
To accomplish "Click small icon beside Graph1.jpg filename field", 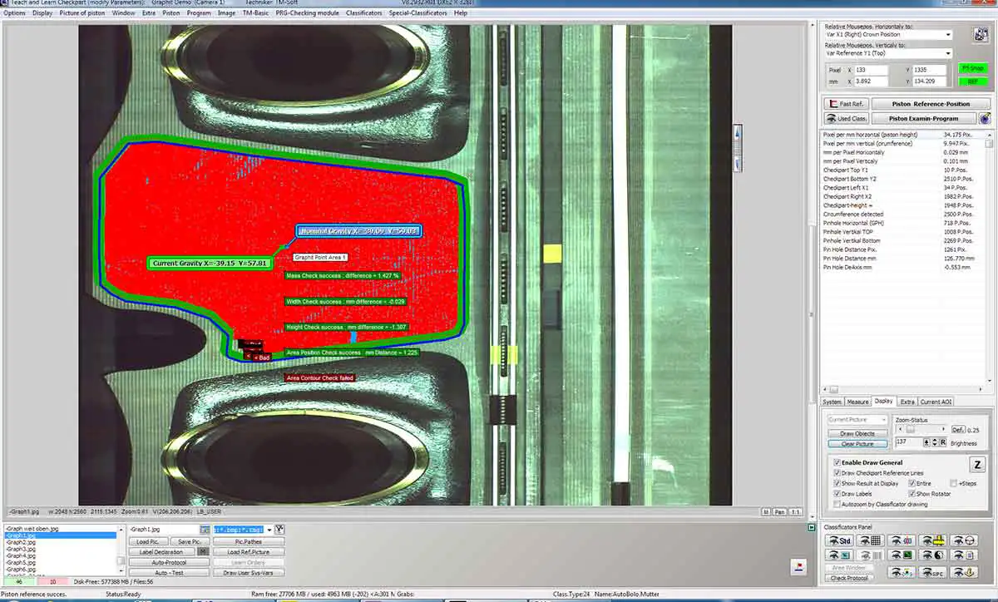I will 204,530.
